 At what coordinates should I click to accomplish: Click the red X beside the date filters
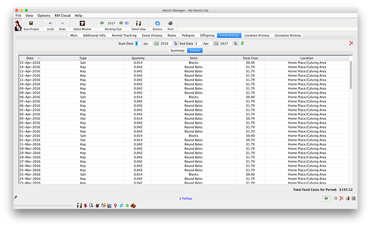point(351,43)
